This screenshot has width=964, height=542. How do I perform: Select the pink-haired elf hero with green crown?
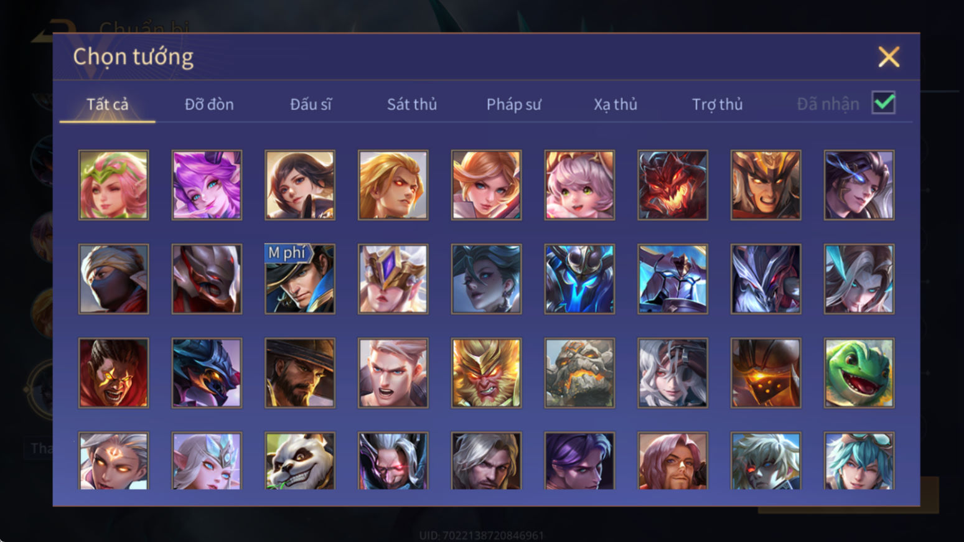click(x=113, y=185)
